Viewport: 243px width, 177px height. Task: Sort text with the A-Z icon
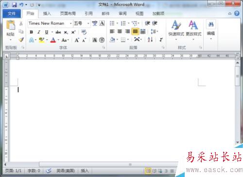tap(150, 40)
